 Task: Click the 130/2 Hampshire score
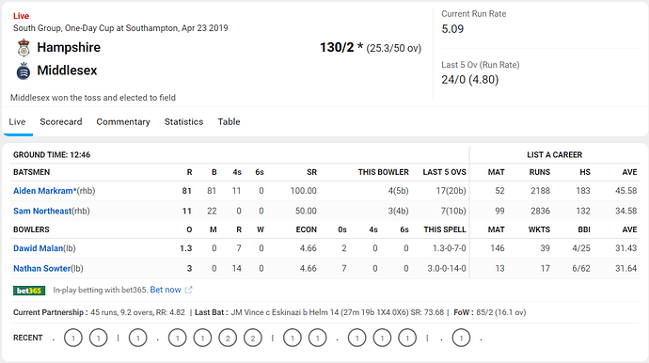coord(337,47)
